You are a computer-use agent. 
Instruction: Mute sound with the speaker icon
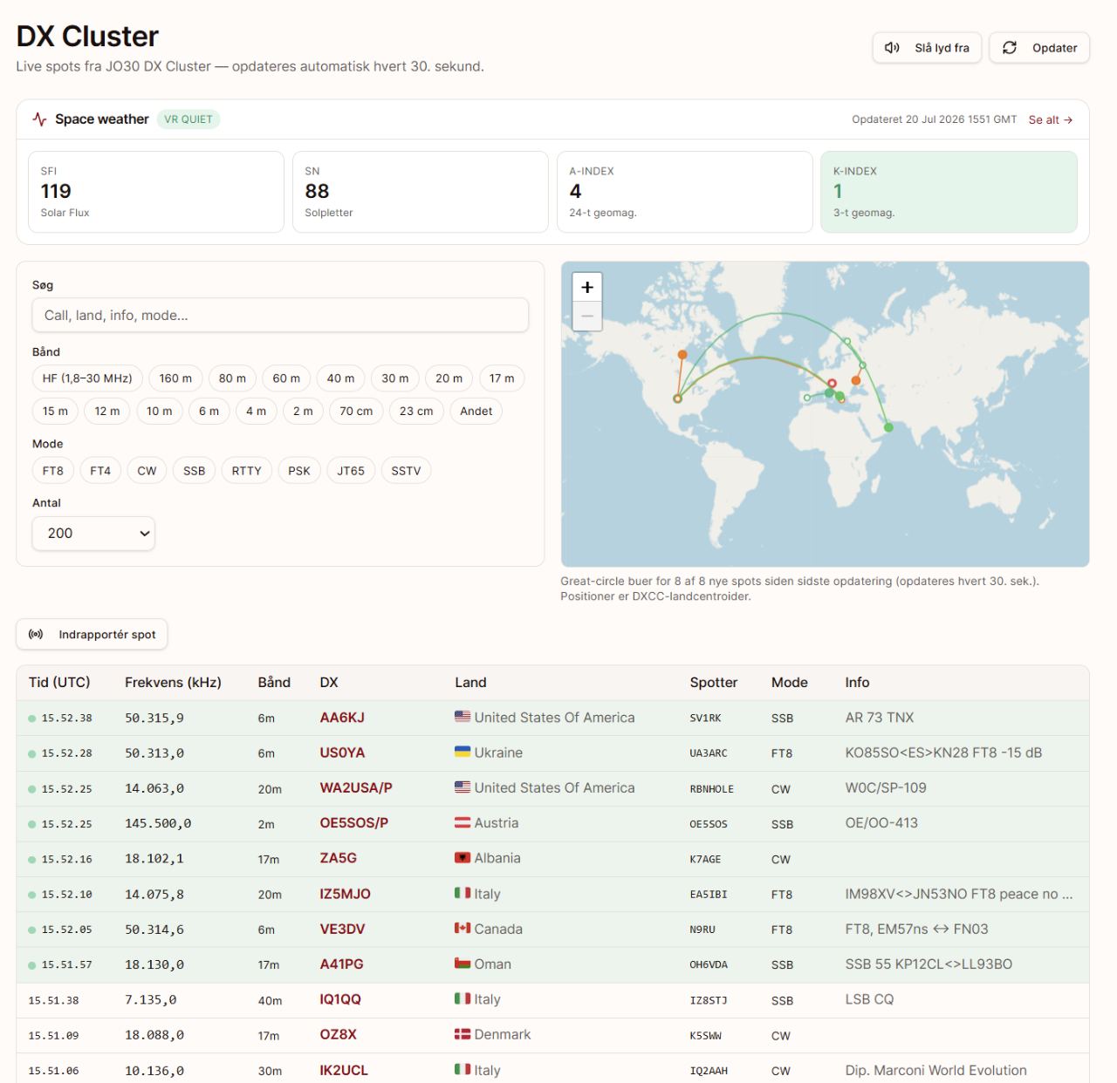tap(892, 48)
